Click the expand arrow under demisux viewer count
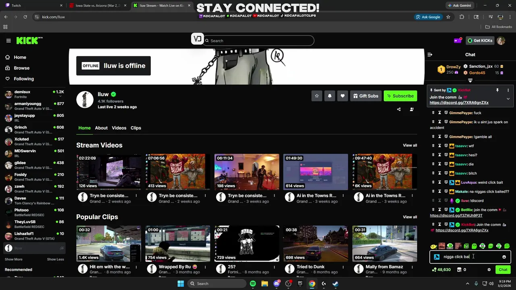 (61, 97)
